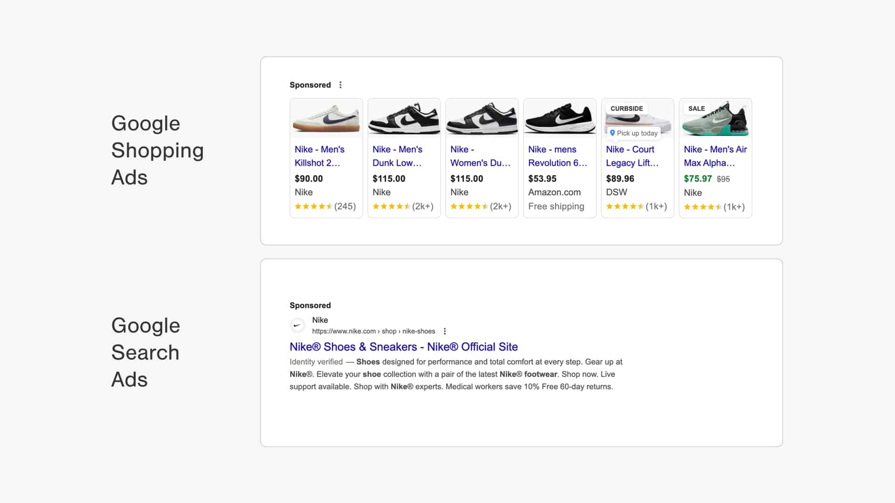This screenshot has width=895, height=503.
Task: Click the DSW seller name
Action: [616, 192]
